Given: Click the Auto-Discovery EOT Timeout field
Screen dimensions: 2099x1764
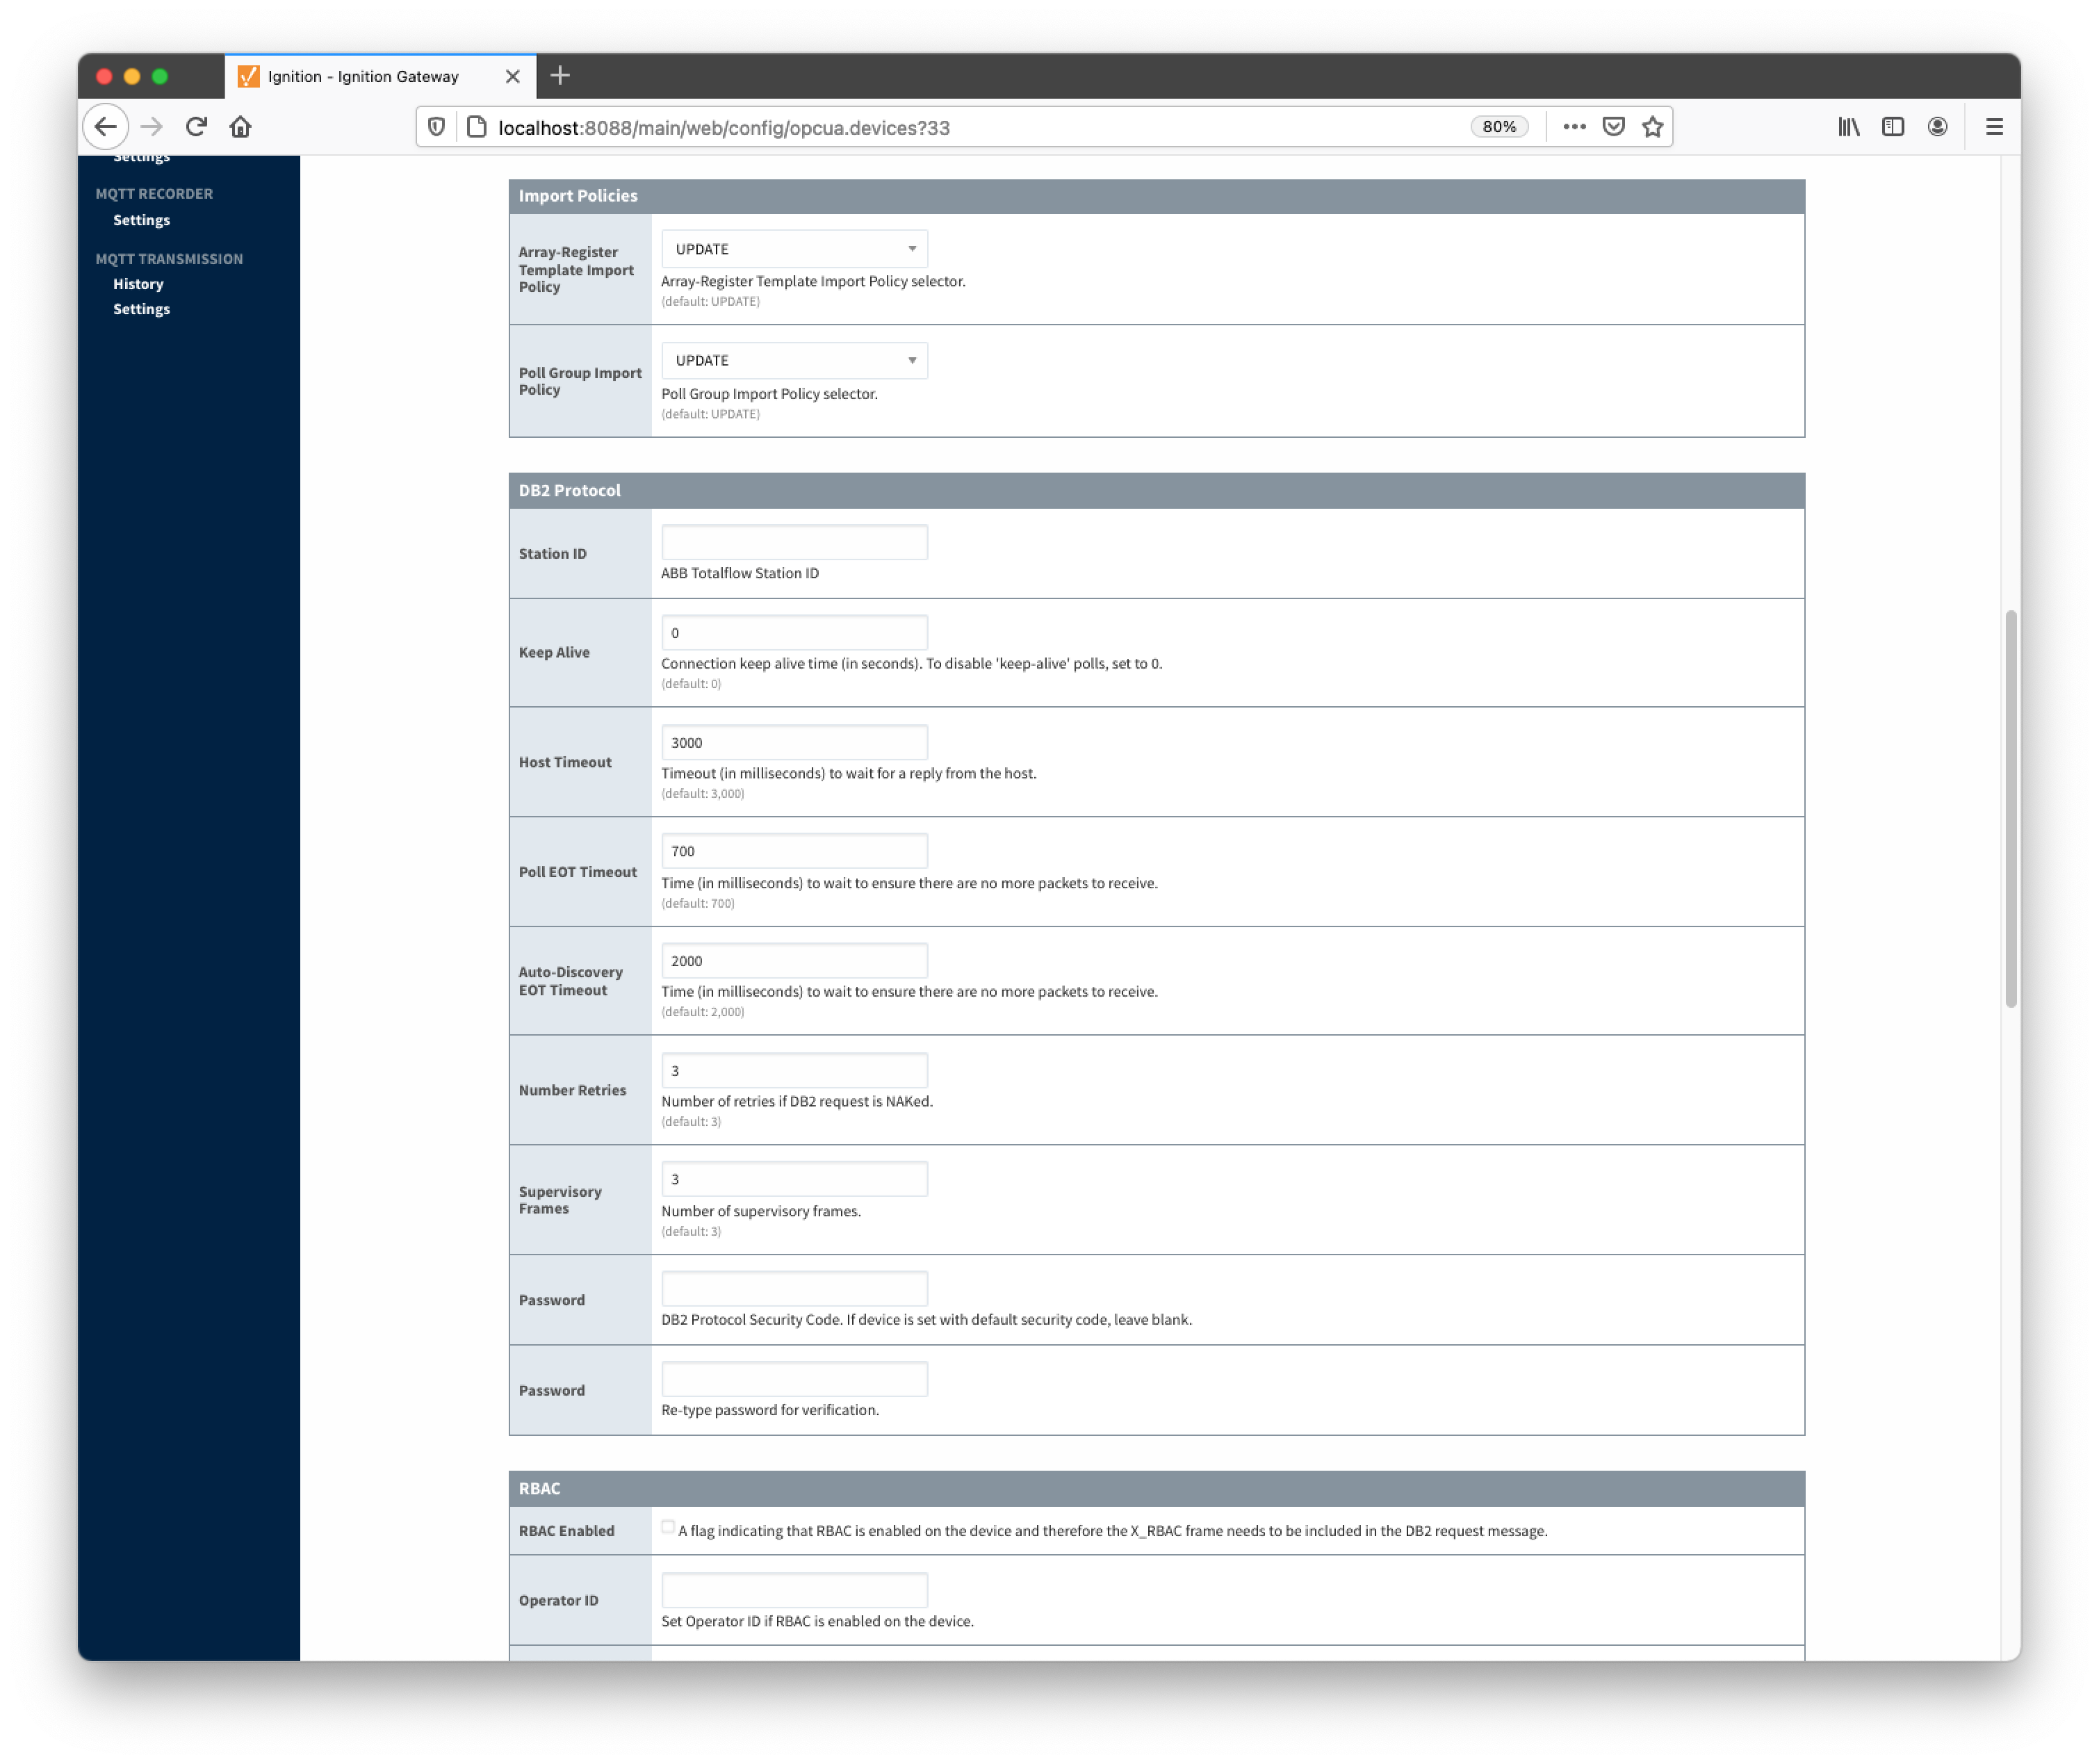Looking at the screenshot, I should click(794, 961).
